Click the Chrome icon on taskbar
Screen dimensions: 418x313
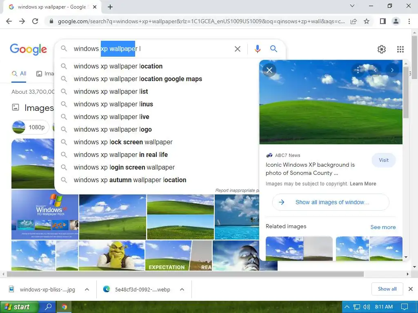coord(64,307)
